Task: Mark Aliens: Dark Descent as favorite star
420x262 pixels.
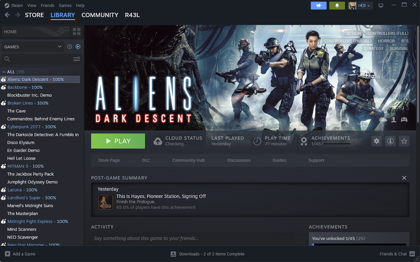Action: (404, 141)
